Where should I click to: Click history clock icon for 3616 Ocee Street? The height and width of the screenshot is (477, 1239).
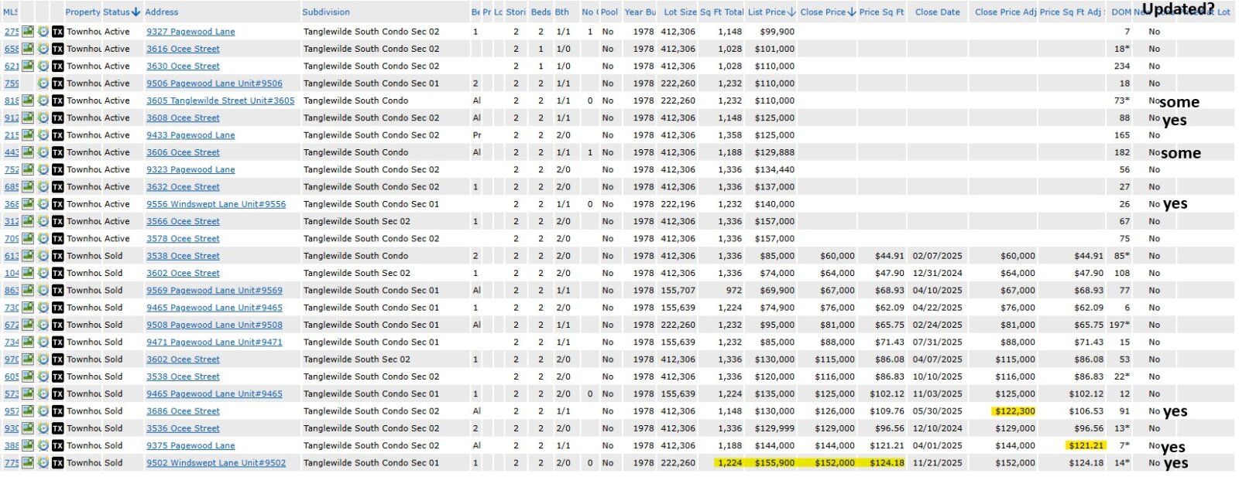tap(43, 49)
